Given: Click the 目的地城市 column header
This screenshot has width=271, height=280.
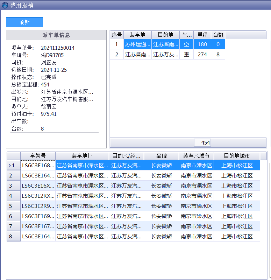Looking at the screenshot, I should [237, 156].
